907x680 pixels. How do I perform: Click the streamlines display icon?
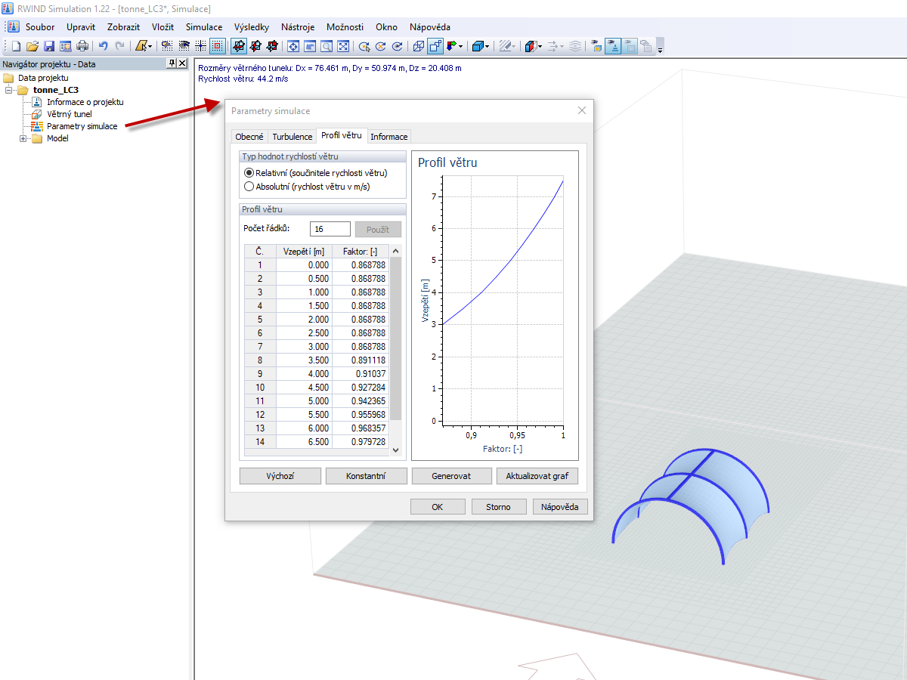[575, 46]
